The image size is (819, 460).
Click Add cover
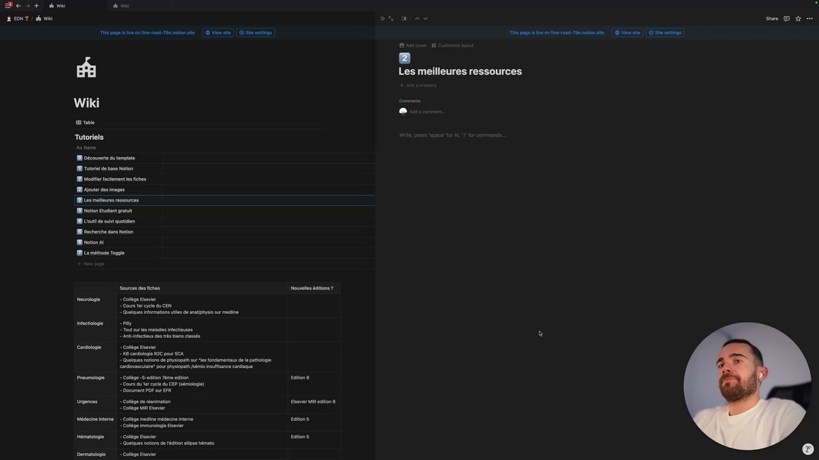[413, 45]
